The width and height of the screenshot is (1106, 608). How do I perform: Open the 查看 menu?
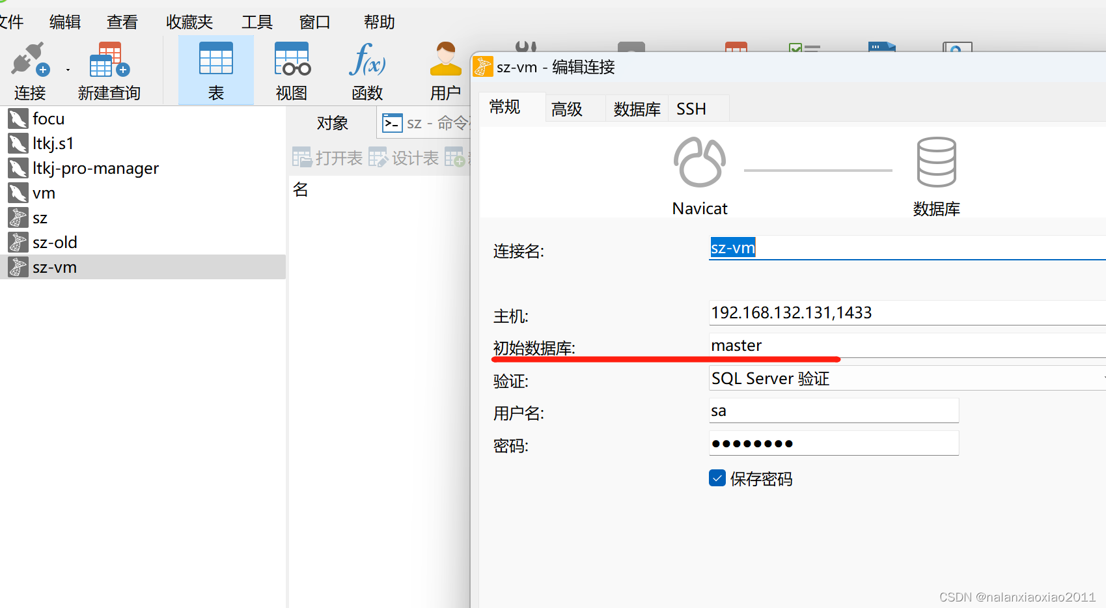point(122,22)
